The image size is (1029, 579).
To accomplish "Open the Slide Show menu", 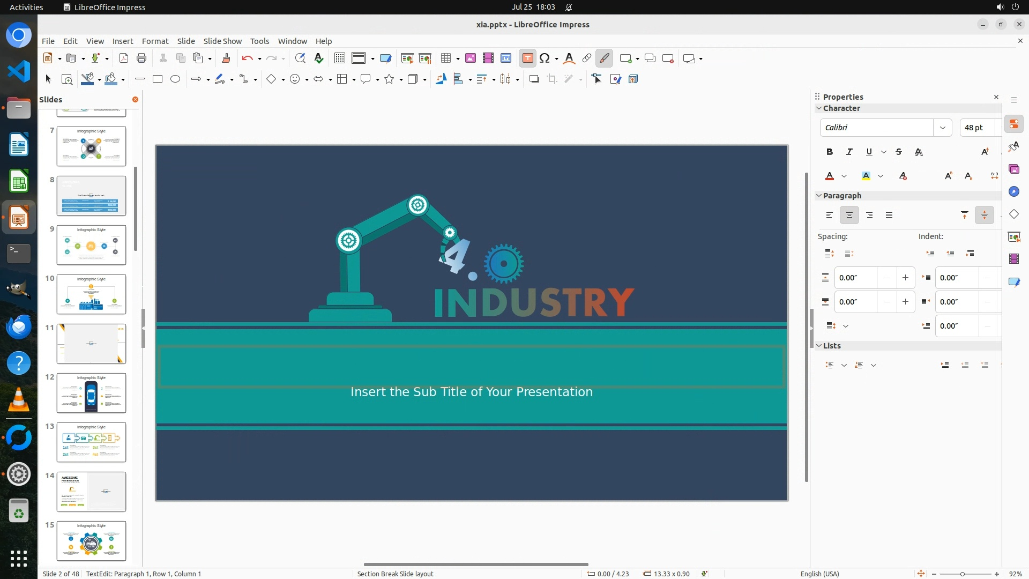I will click(222, 41).
